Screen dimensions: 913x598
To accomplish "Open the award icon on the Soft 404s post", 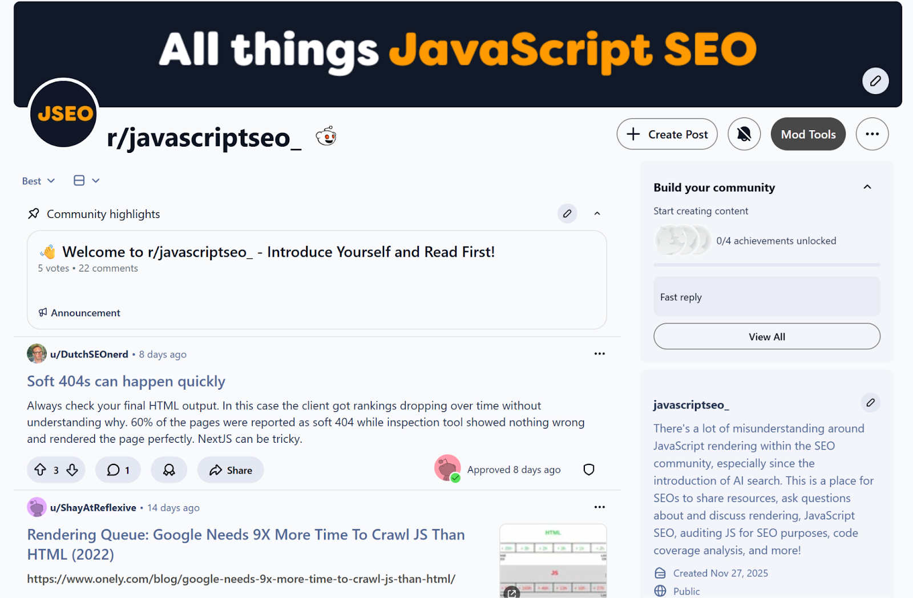I will [x=169, y=470].
